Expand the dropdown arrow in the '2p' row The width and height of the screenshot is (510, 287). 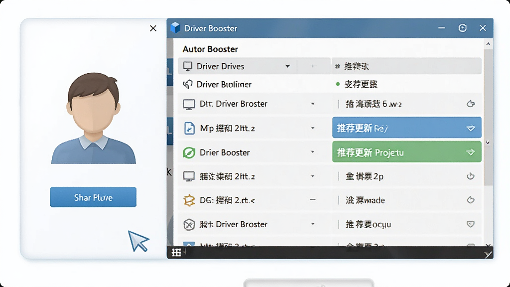coord(313,176)
